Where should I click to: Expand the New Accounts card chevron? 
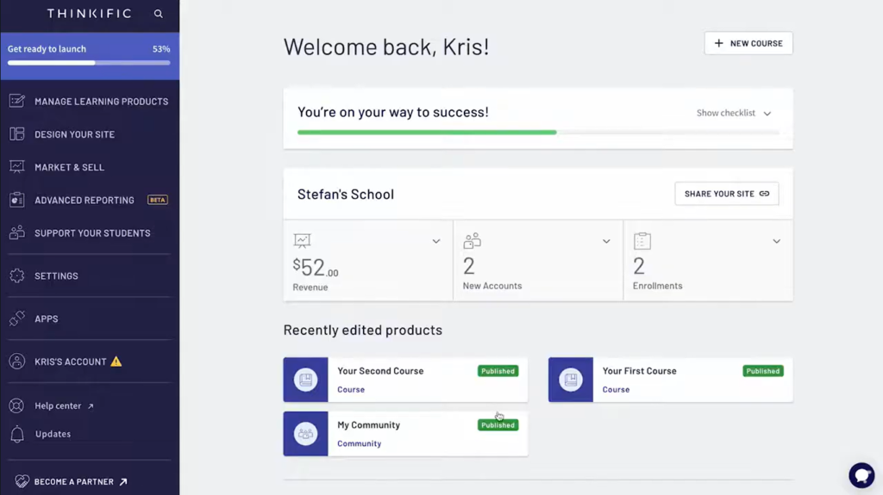coord(606,241)
